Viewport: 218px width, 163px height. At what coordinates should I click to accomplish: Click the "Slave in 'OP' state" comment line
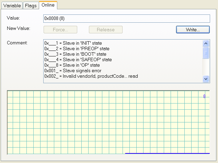(x=72, y=65)
